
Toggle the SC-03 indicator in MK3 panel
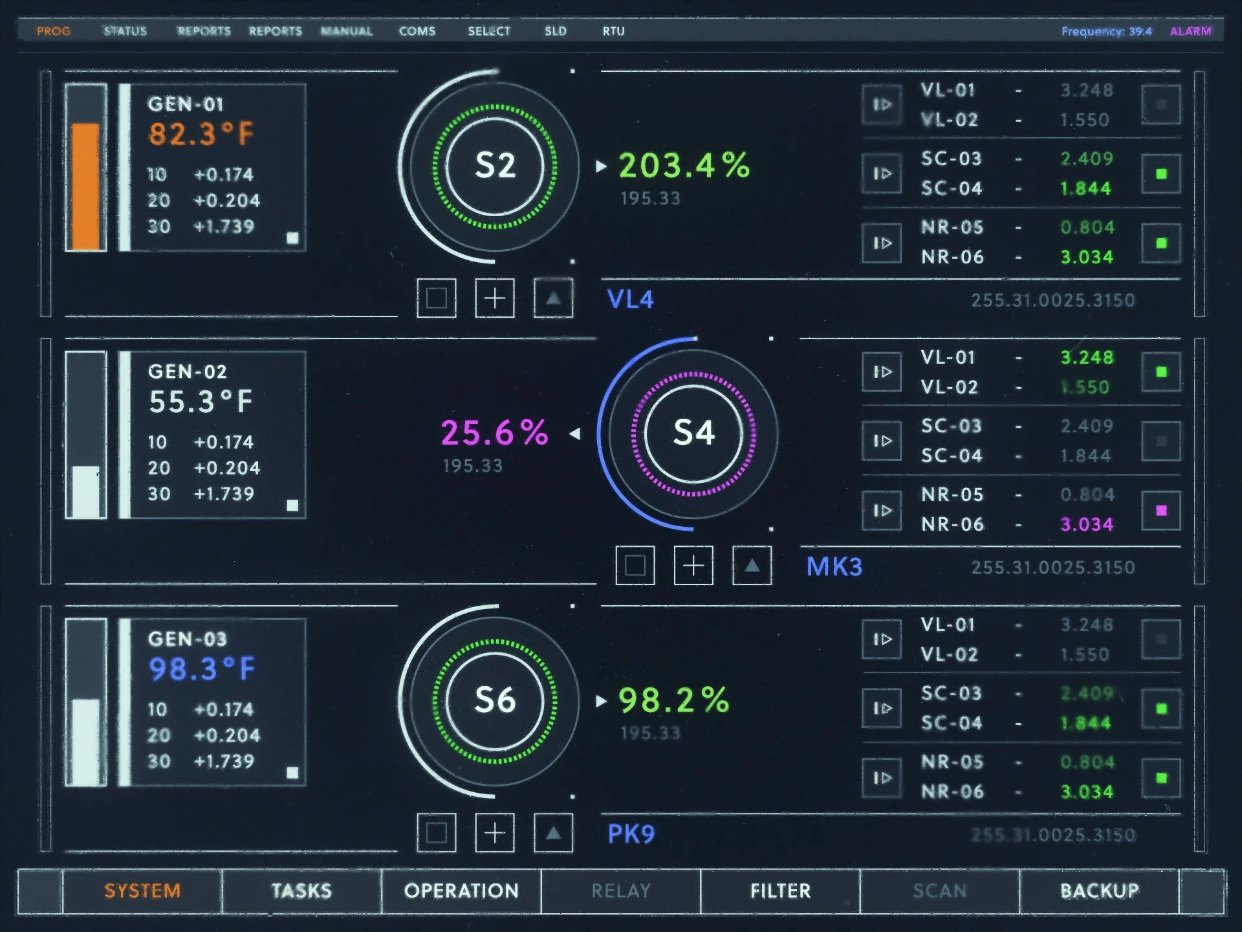pos(1161,441)
